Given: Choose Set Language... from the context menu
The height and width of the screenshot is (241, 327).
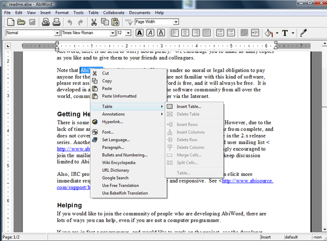Looking at the screenshot, I should click(128, 140).
